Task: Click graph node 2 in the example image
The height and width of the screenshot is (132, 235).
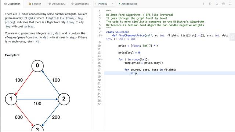Action: 64,99
